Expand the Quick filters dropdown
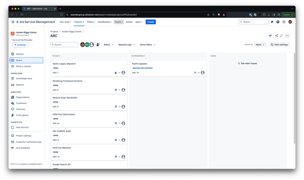The height and width of the screenshot is (180, 304). (147, 45)
